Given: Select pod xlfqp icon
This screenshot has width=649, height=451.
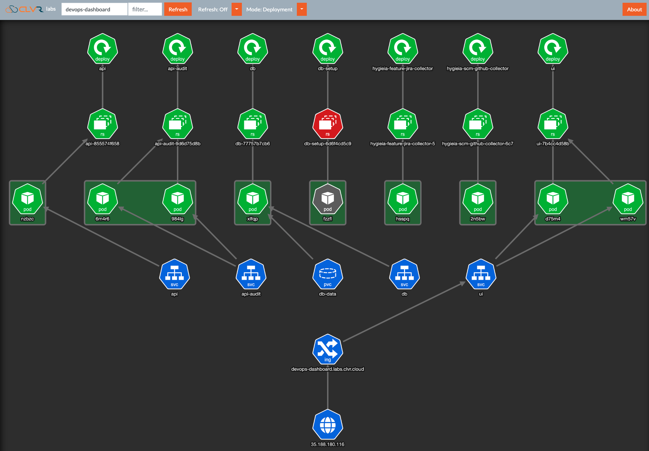Looking at the screenshot, I should point(253,199).
